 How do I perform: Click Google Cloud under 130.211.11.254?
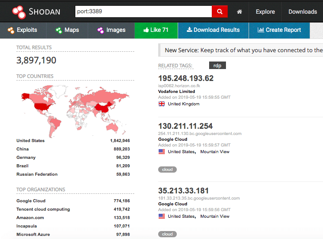[x=173, y=139]
